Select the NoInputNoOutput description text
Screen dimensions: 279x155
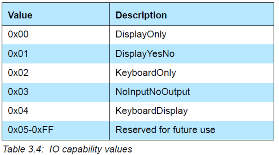tap(153, 92)
